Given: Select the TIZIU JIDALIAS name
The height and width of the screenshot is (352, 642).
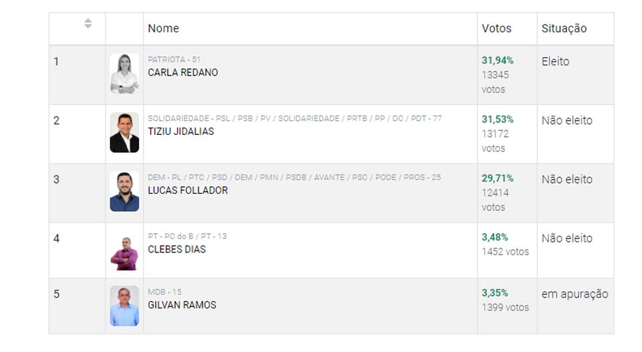Looking at the screenshot, I should coord(181,132).
